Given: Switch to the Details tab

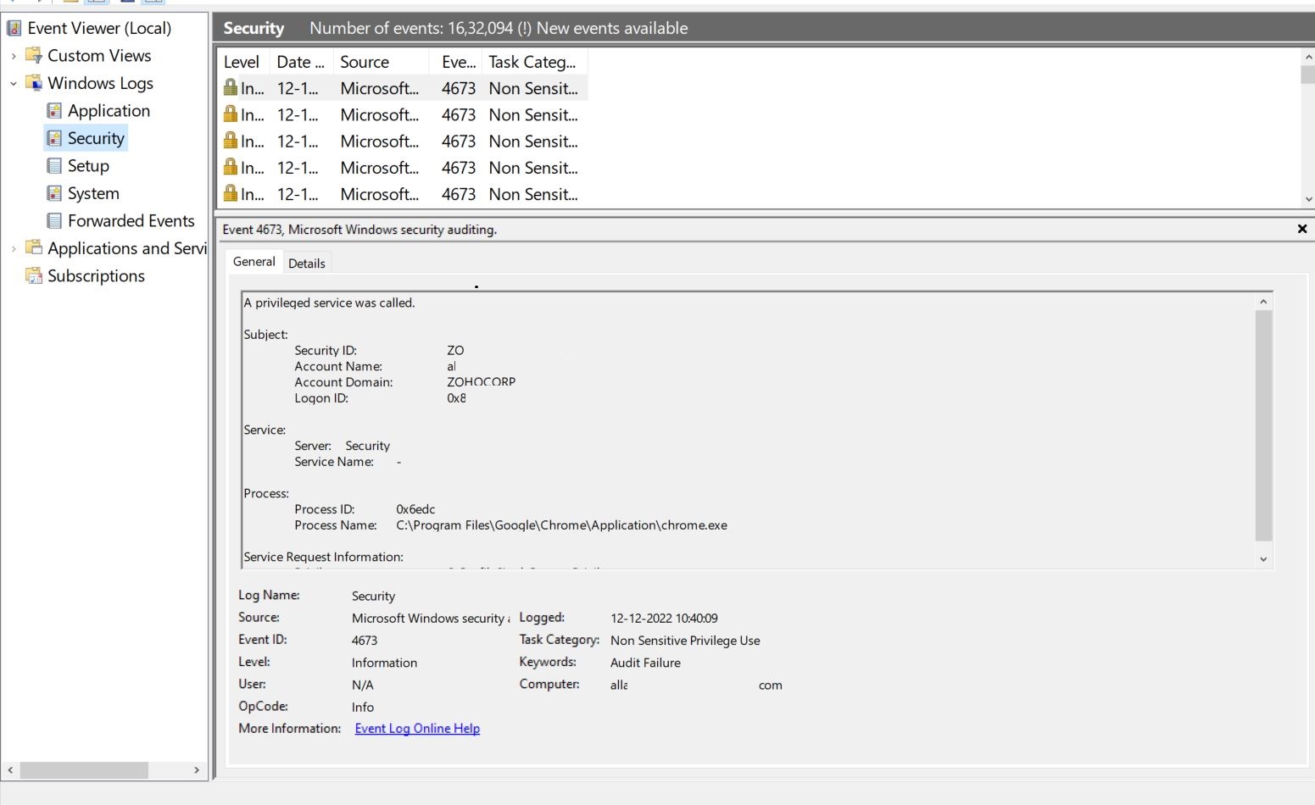Looking at the screenshot, I should tap(307, 263).
